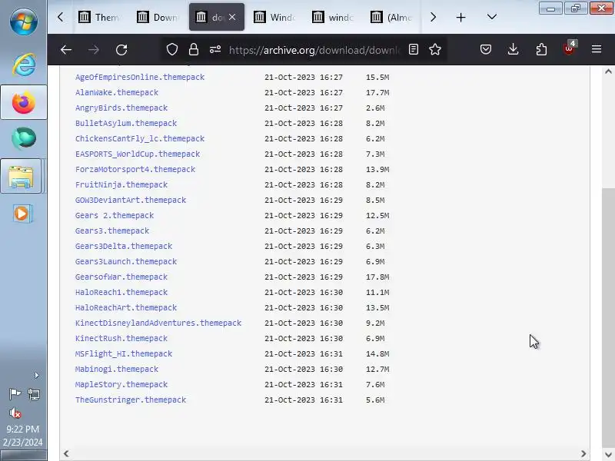Open FruitNinja.themepack link

(x=121, y=184)
